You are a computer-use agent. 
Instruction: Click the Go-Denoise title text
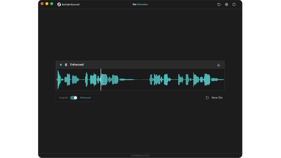point(140,4)
